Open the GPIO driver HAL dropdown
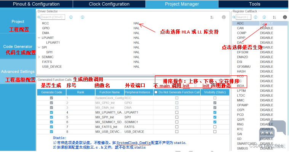 pos(136,28)
